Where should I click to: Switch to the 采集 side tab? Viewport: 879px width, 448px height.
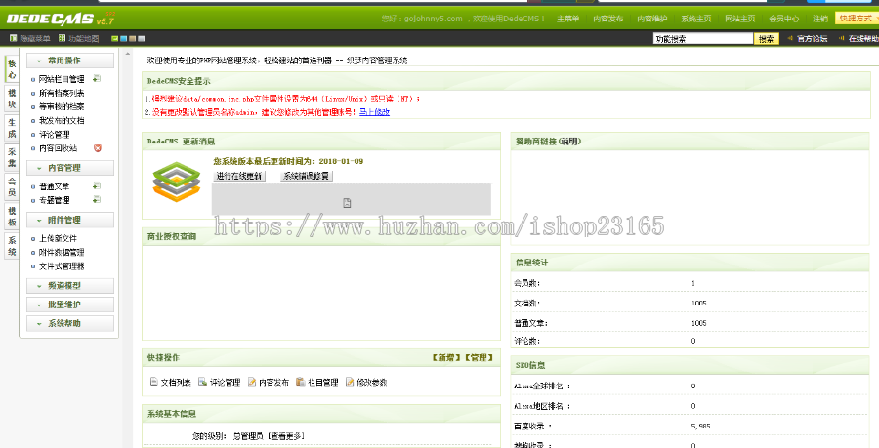12,157
